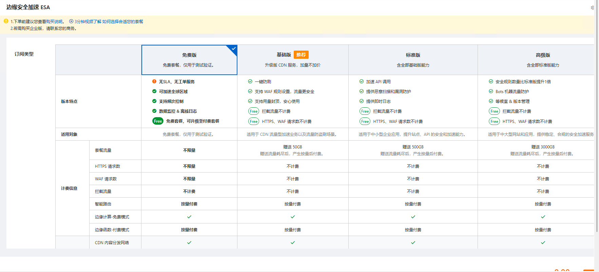Click the green Free badge in 免费版 column
Screen dimensions: 599x272
click(158, 121)
